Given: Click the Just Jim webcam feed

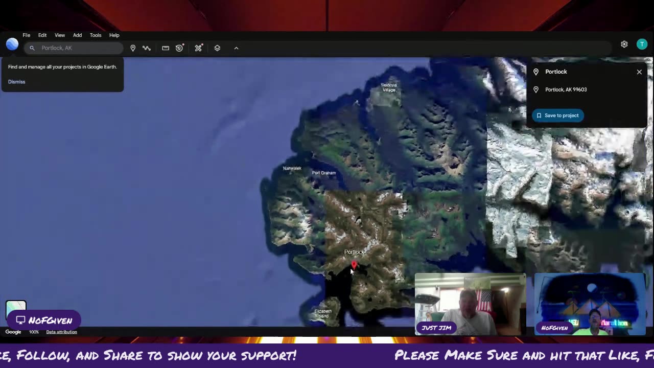Looking at the screenshot, I should 470,304.
